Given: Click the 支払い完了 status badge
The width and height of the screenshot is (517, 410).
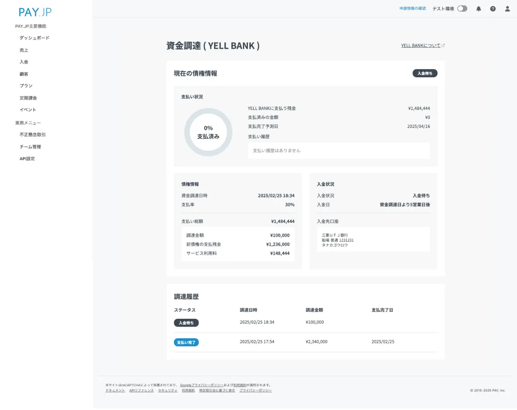Looking at the screenshot, I should pos(186,342).
